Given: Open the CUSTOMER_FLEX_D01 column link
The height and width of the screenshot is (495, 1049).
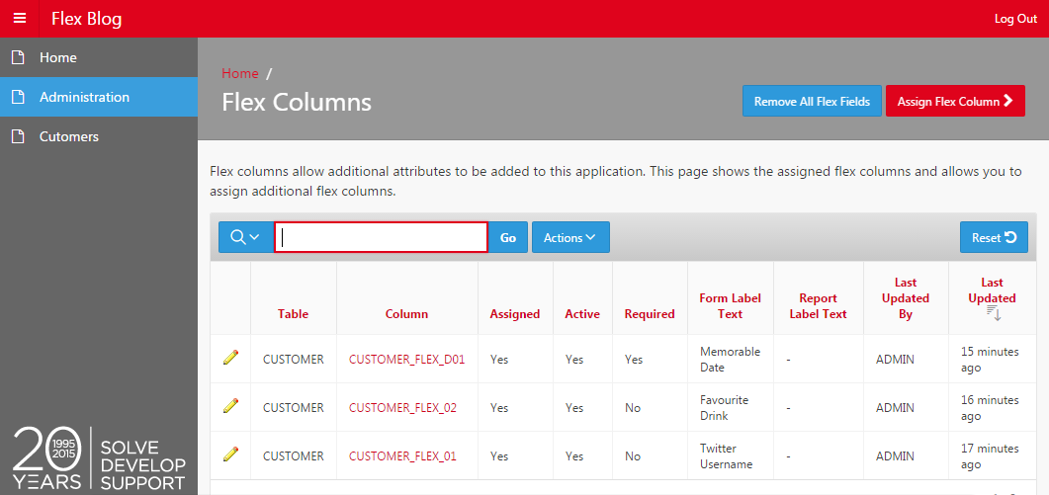Looking at the screenshot, I should click(406, 360).
